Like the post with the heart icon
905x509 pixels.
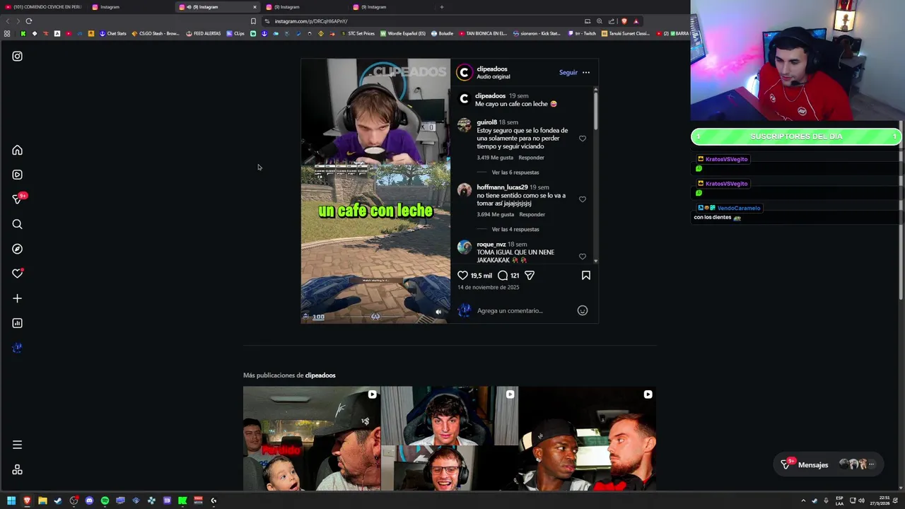point(462,275)
